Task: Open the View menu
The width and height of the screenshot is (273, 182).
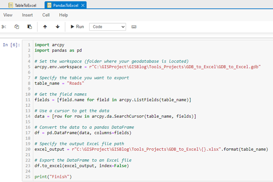Action: (x=8, y=15)
